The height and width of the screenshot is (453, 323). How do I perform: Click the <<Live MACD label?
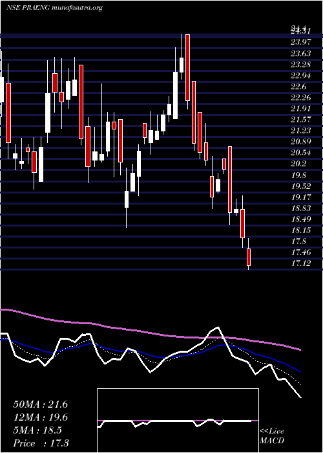click(x=272, y=436)
